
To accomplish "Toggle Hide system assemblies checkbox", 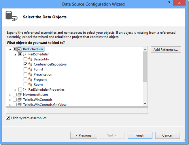I will coord(8,118).
